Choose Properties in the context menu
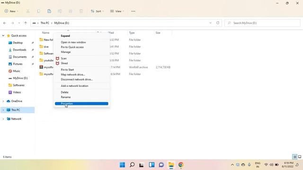The image size is (303, 170). click(x=81, y=103)
